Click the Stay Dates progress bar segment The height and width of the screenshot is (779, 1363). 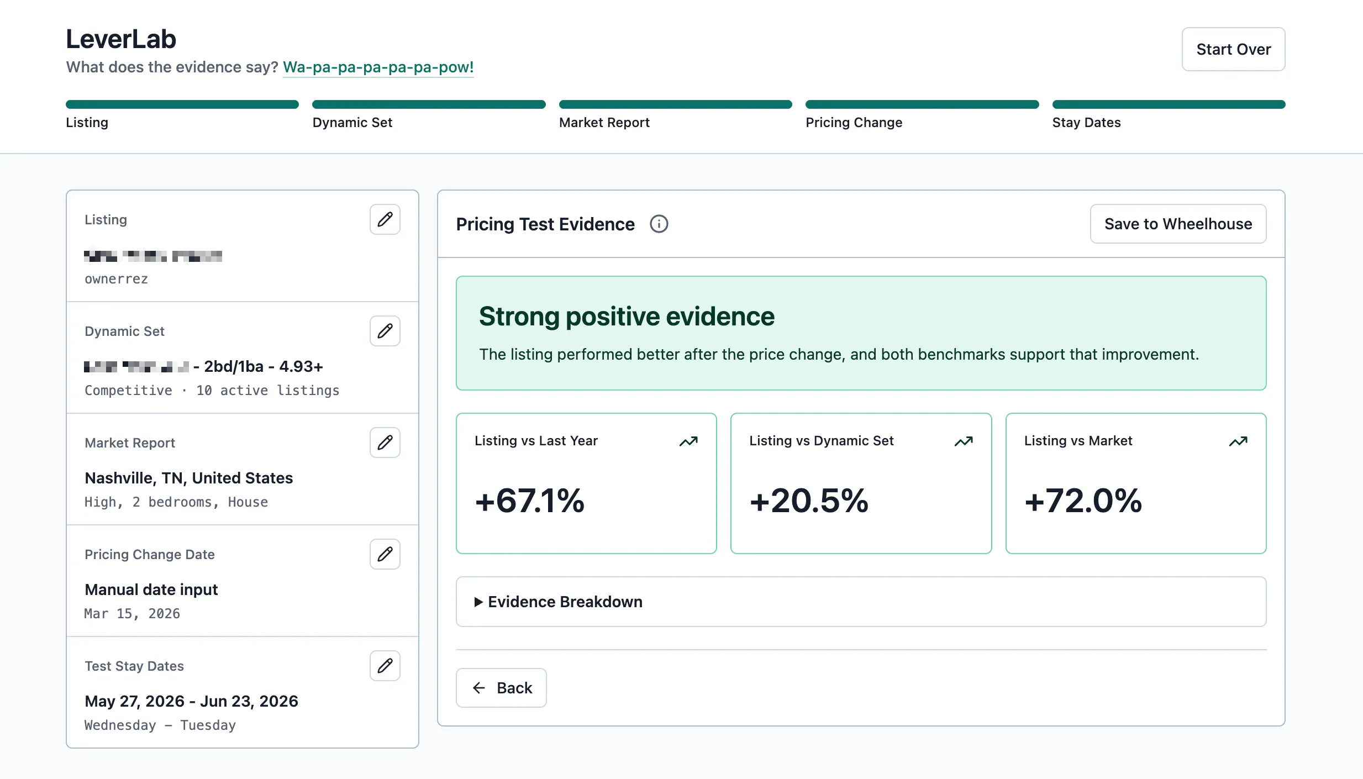click(1169, 104)
